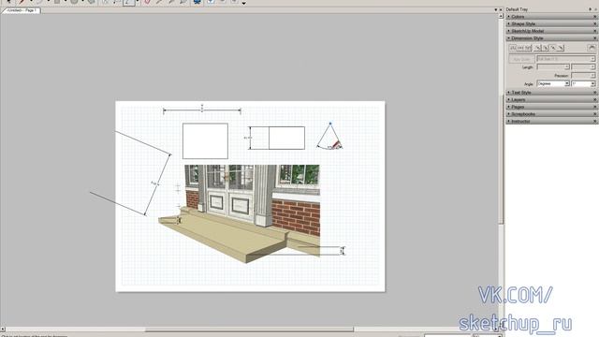Close the Shape Style panel
Image resolution: width=599 pixels, height=337 pixels.
[x=595, y=24]
